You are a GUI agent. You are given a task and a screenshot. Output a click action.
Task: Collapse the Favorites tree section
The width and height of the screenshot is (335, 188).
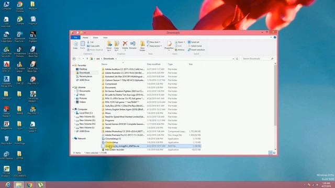tap(73, 65)
